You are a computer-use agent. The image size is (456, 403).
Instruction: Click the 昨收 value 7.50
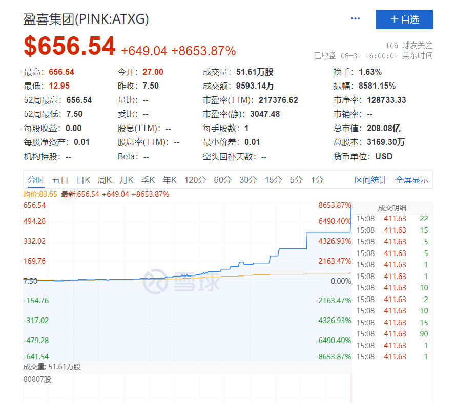[151, 86]
